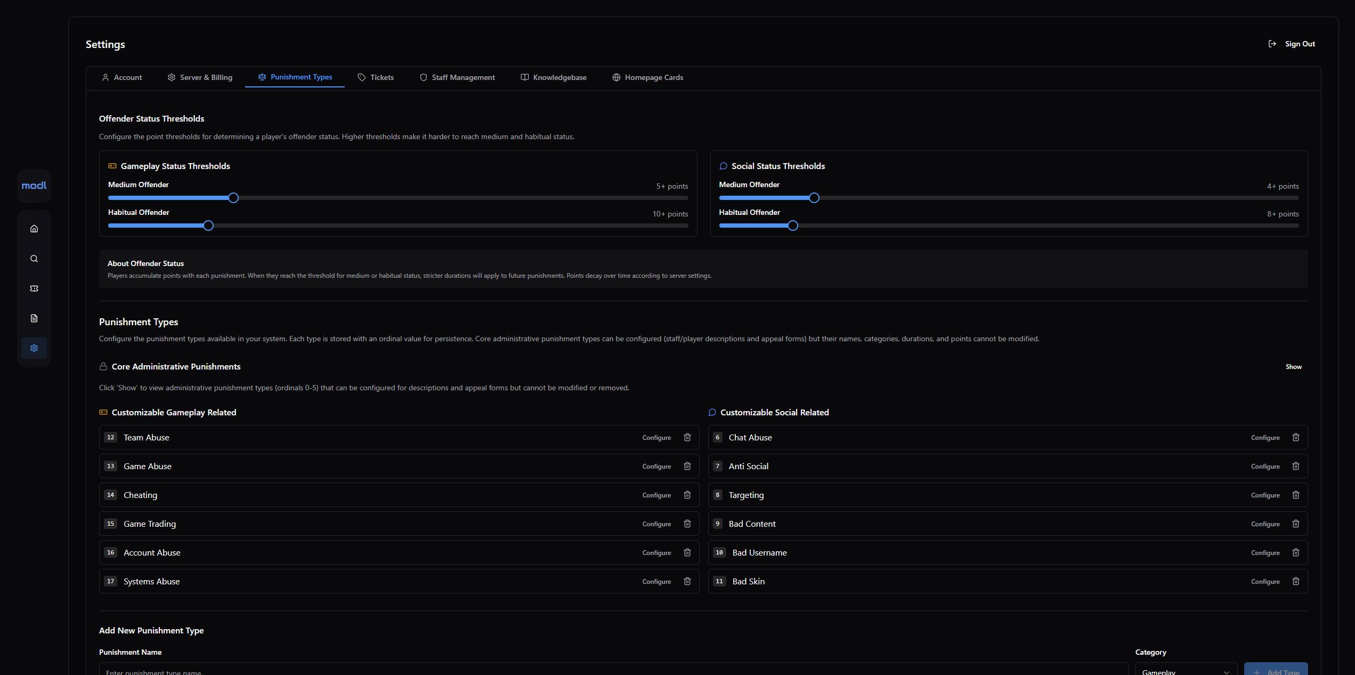Delete the Systems Abuse punishment type

pyautogui.click(x=687, y=581)
